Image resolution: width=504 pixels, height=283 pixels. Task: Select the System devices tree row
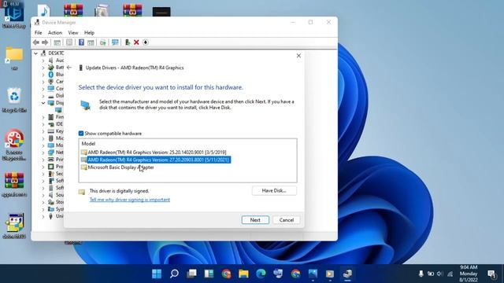point(55,209)
